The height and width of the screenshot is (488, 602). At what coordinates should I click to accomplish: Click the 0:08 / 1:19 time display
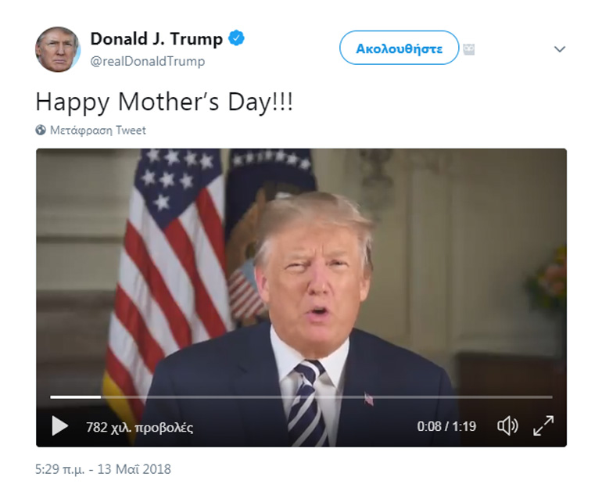click(446, 427)
